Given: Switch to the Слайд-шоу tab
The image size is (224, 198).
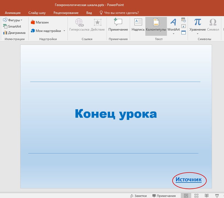Looking at the screenshot, I should [37, 13].
